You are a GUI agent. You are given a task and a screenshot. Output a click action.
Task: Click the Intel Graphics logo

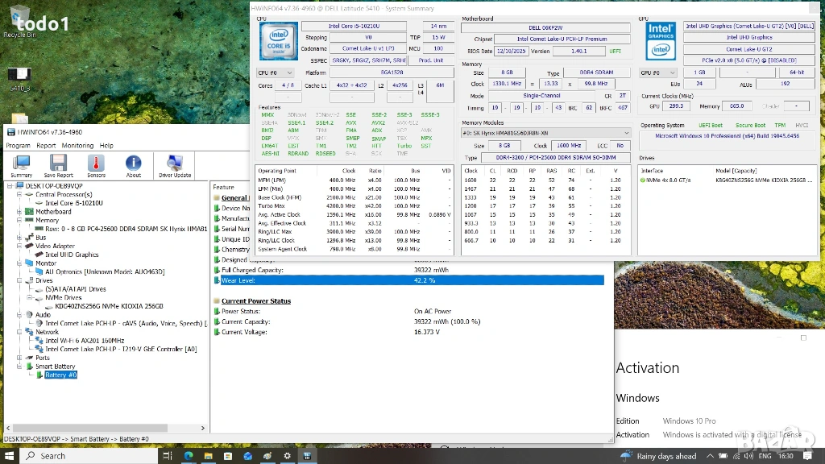(x=661, y=42)
